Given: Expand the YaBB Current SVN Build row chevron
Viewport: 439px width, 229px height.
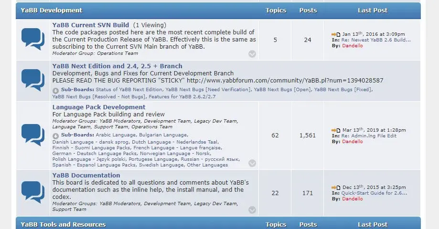Looking at the screenshot, I should click(252, 54).
